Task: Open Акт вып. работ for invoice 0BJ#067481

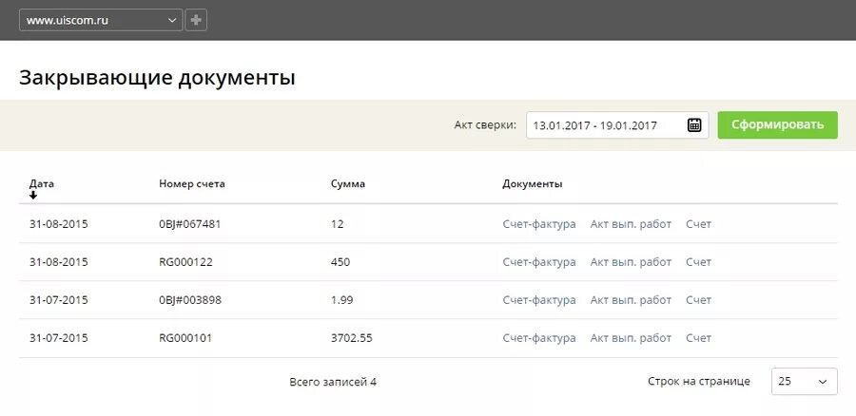Action: 631,224
